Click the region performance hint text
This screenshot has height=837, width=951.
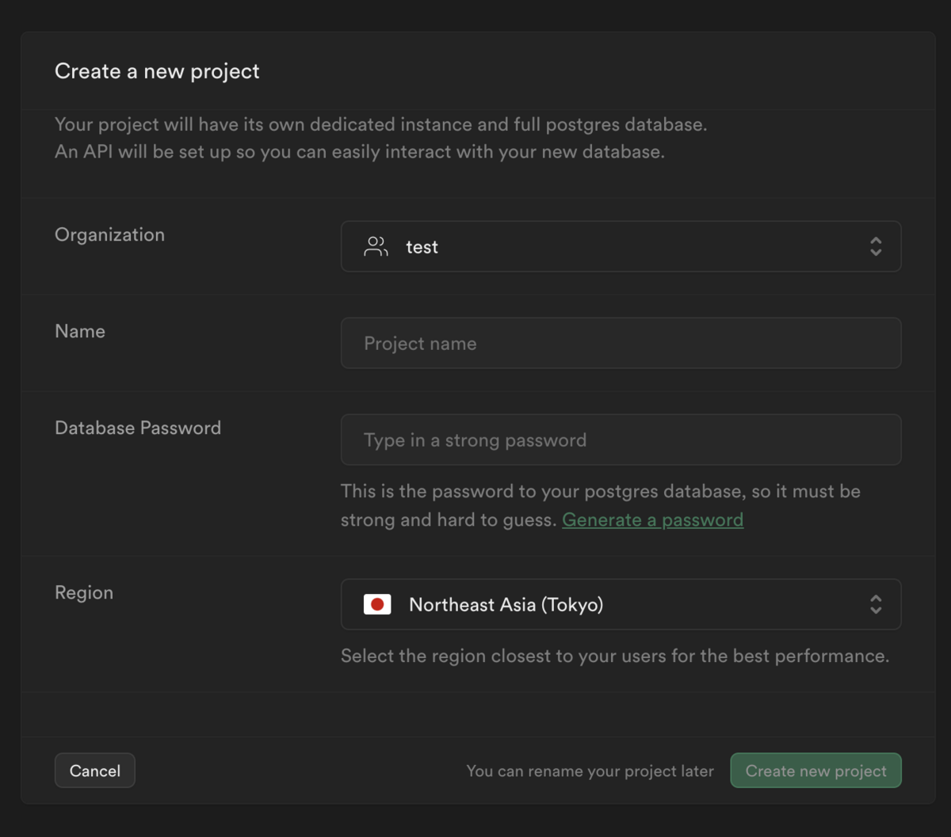coord(614,656)
